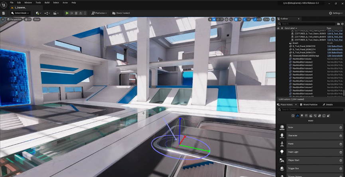Open the quick Add content dropdown (cube plus icon)
This screenshot has height=177, width=345.
point(39,13)
